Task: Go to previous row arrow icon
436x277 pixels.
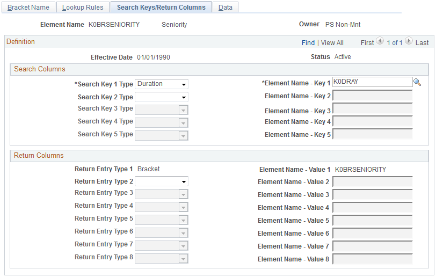Action: tap(380, 41)
